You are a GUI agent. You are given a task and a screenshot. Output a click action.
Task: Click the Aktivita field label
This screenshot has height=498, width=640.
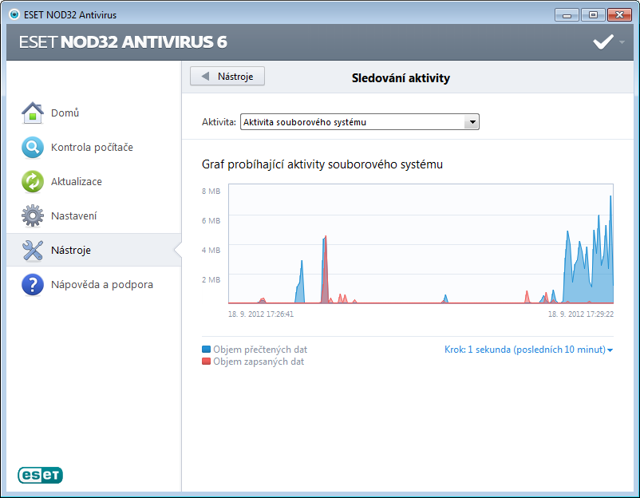(219, 122)
